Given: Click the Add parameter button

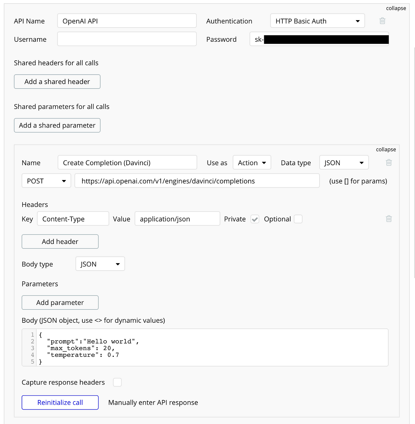Looking at the screenshot, I should 60,303.
